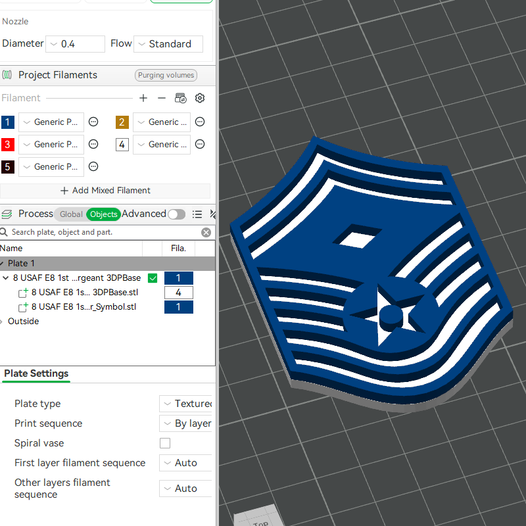Change filament 2 orange color swatch
This screenshot has width=526, height=526.
[122, 122]
